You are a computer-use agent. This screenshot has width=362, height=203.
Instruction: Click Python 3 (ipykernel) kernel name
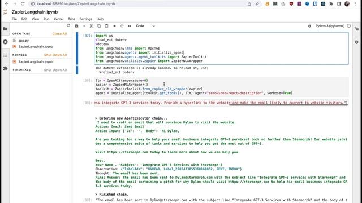(330, 26)
